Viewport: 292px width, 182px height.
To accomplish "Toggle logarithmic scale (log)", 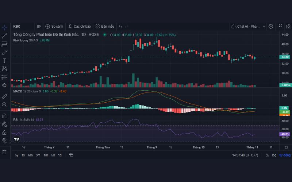I will coord(274,155).
